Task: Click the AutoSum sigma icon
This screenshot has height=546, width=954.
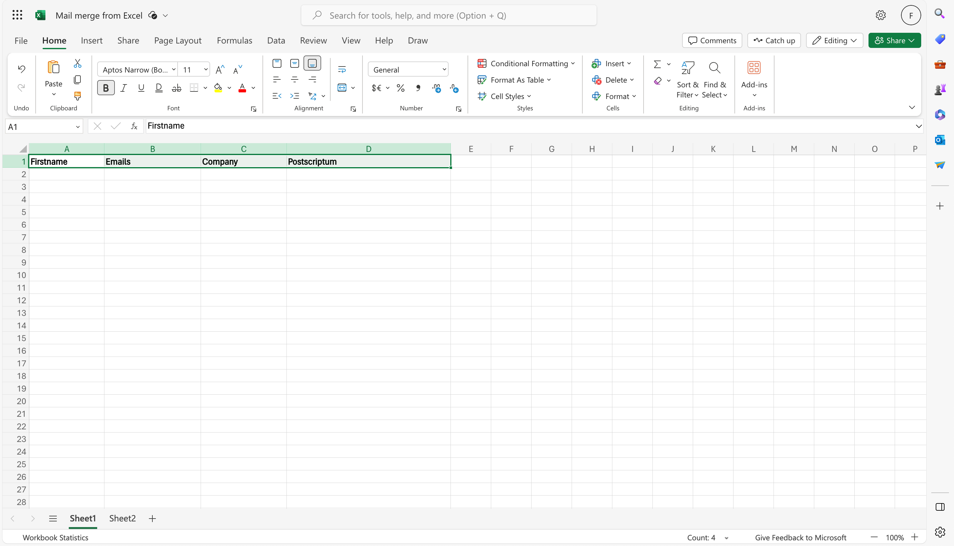Action: [x=657, y=64]
